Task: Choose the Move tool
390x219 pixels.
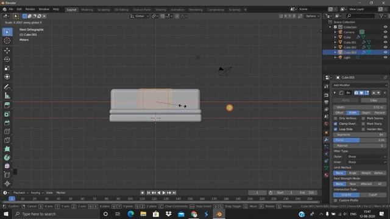Action: tap(7, 50)
